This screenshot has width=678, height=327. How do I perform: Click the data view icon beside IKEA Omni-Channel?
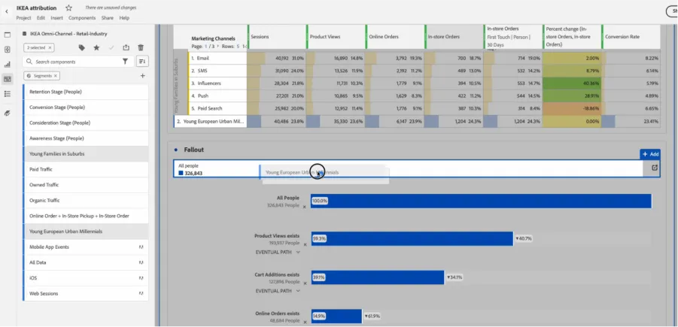[24, 34]
